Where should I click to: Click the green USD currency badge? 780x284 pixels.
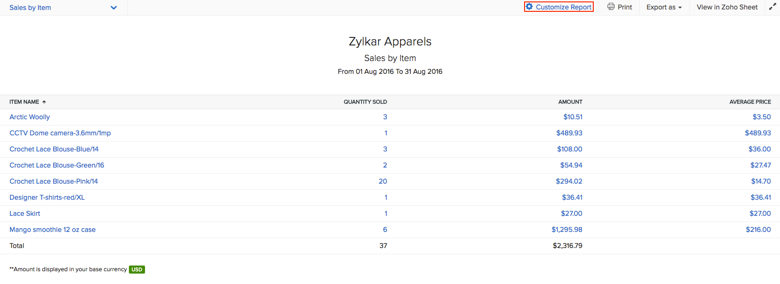[137, 269]
